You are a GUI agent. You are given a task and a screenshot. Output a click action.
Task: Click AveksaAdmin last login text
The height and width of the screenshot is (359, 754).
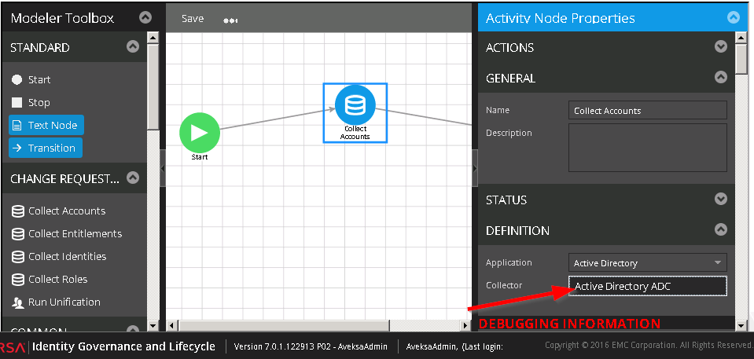[x=454, y=346]
